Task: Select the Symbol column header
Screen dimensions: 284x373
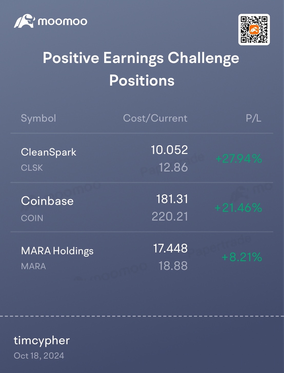Action: click(38, 118)
